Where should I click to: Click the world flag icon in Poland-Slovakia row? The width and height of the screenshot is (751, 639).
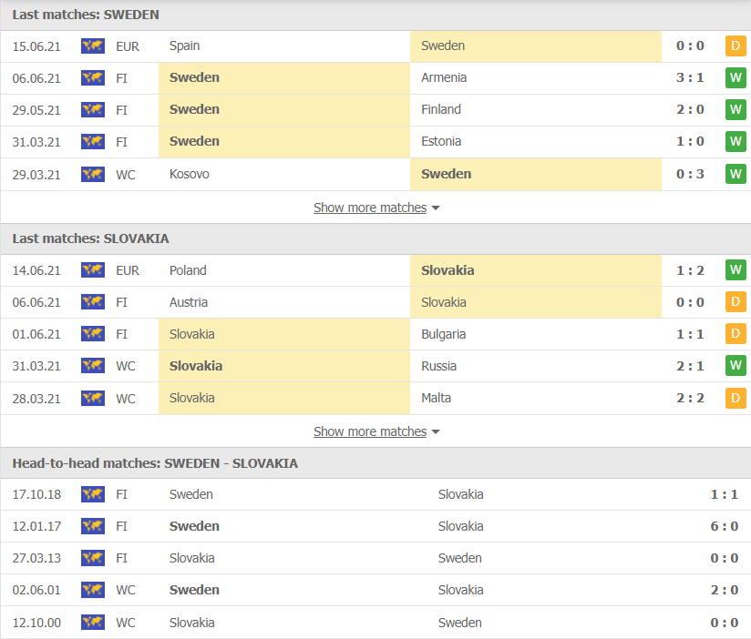coord(93,270)
